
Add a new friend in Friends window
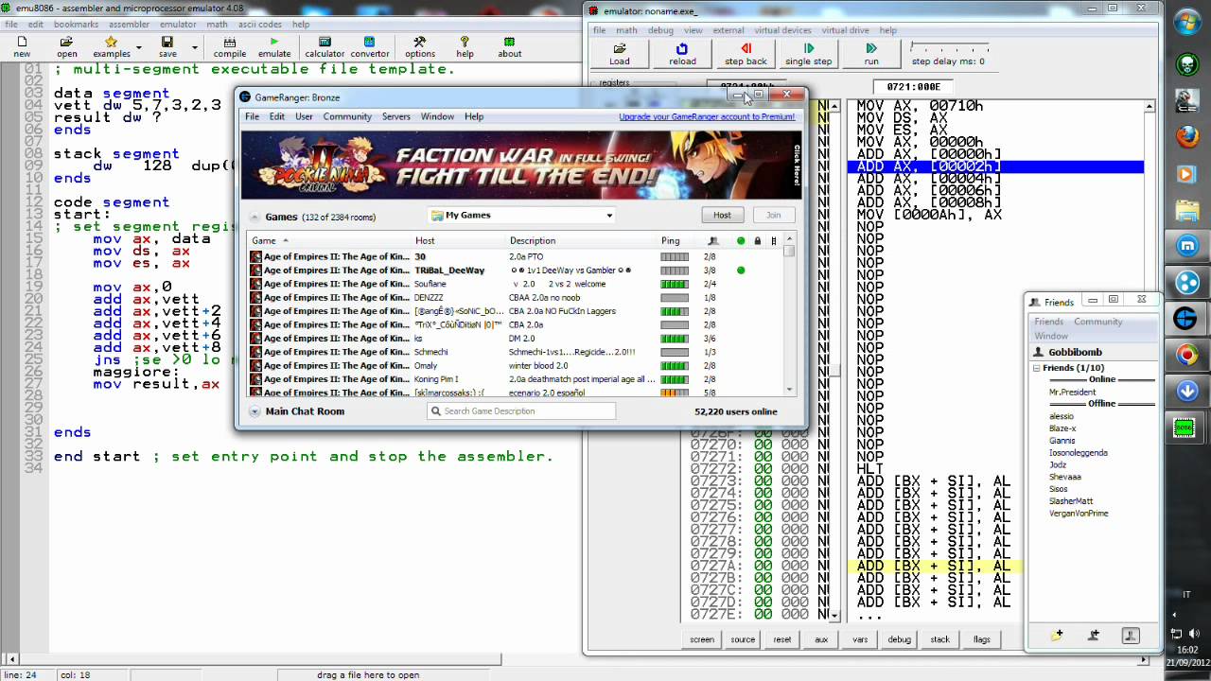(x=1094, y=636)
